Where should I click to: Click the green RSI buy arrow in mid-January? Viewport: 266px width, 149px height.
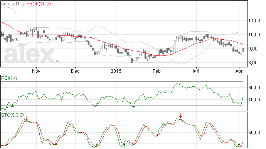point(134,108)
